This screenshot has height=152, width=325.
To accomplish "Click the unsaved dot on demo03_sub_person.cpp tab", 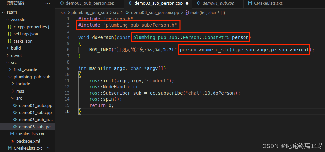I will [187, 3].
